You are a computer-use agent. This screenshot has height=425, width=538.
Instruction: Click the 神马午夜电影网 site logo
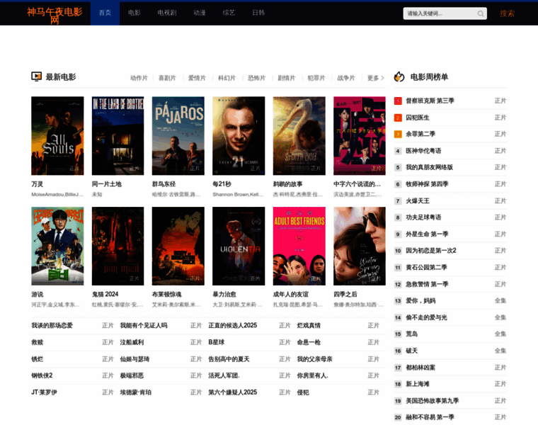coord(55,16)
